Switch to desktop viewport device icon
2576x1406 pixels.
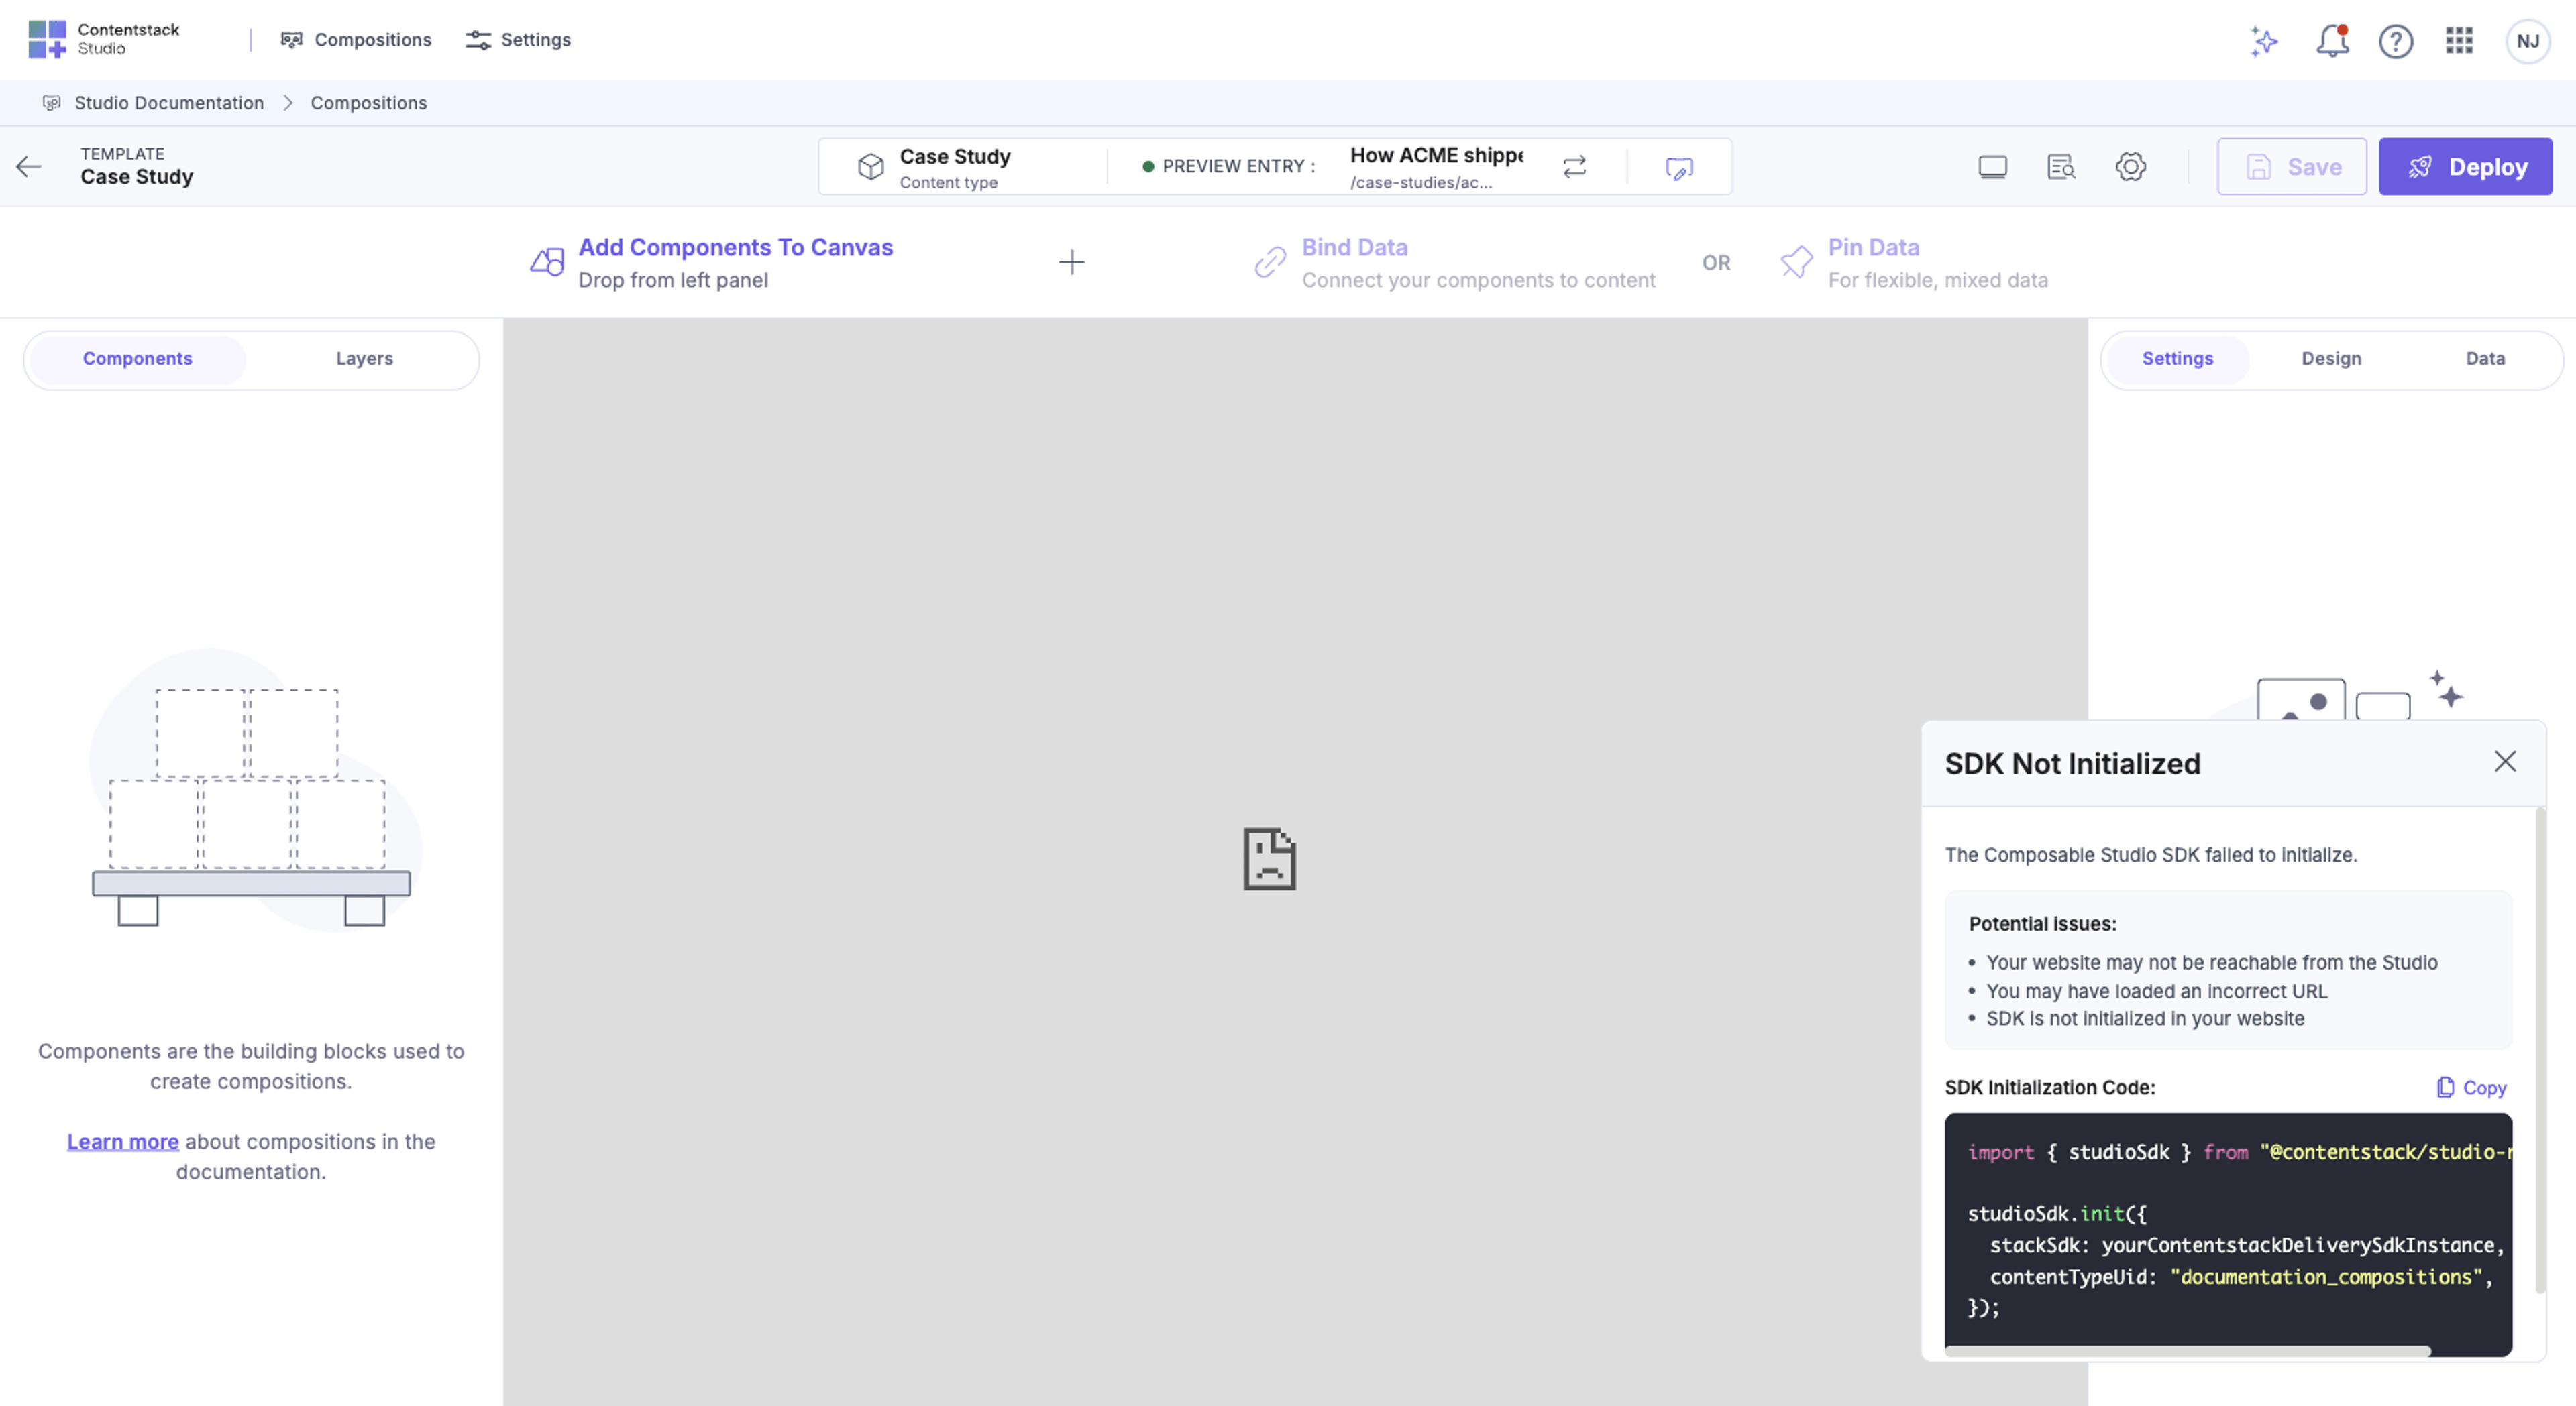1992,167
